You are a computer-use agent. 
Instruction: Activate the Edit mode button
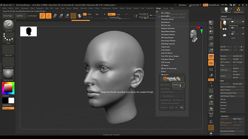pyautogui.click(x=42, y=16)
